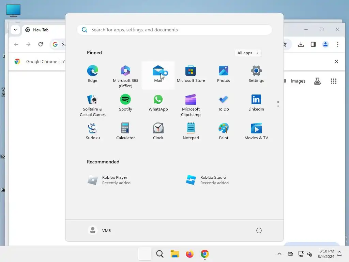Switch to Chrome on the taskbar

pos(205,254)
